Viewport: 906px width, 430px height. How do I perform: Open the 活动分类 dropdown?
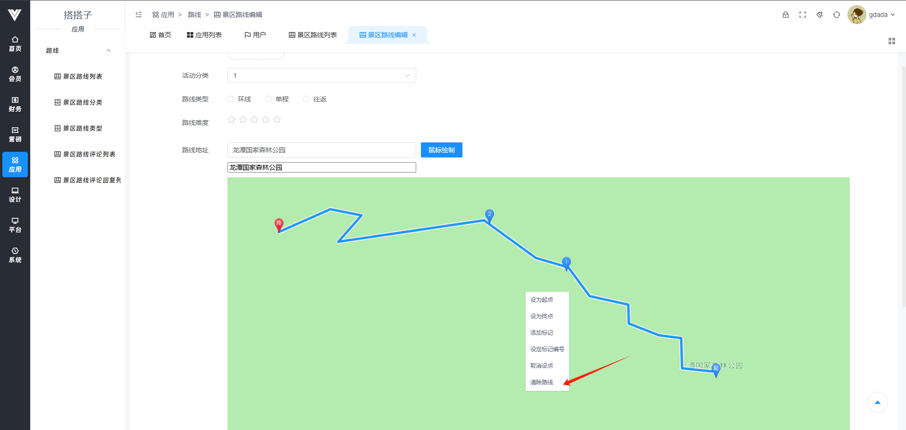coord(321,75)
